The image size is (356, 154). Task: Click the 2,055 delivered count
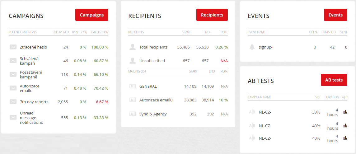coord(63,102)
